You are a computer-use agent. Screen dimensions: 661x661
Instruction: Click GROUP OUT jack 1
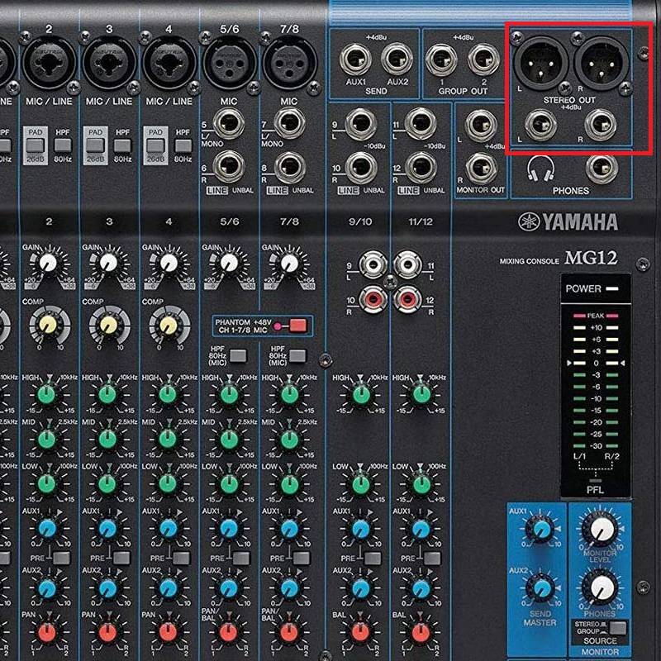441,59
